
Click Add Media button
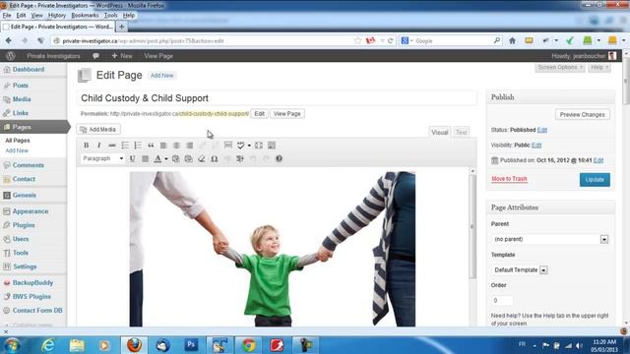point(98,129)
